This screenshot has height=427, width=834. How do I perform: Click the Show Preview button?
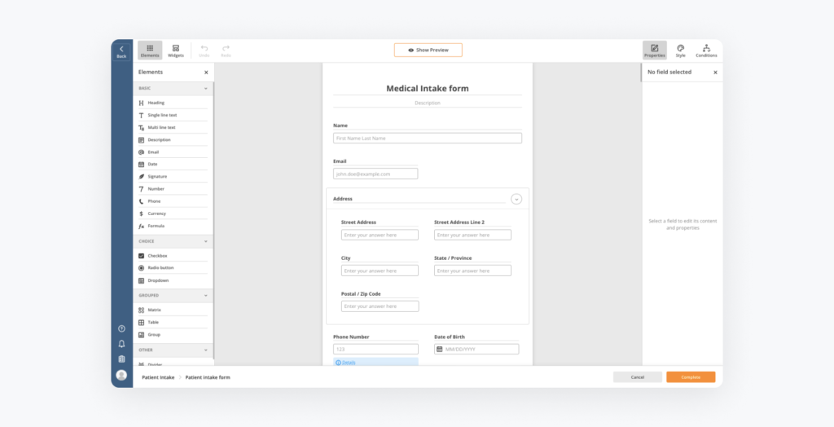click(428, 51)
